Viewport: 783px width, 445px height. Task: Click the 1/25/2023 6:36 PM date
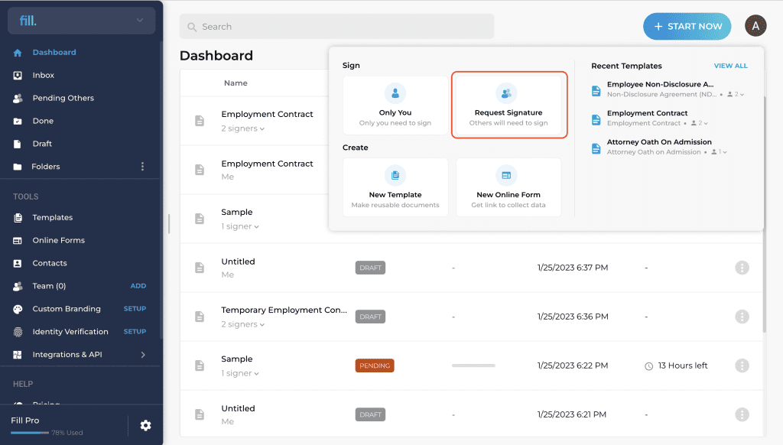click(x=573, y=317)
